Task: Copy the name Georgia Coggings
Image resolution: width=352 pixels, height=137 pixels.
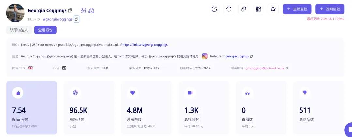Action: tap(70, 10)
